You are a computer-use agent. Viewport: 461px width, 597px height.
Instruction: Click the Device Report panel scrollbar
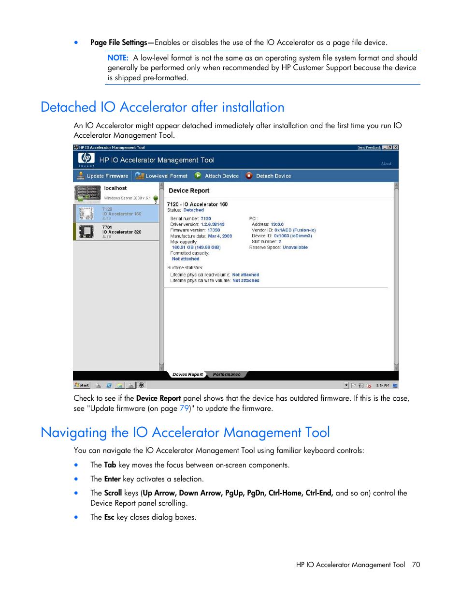396,277
